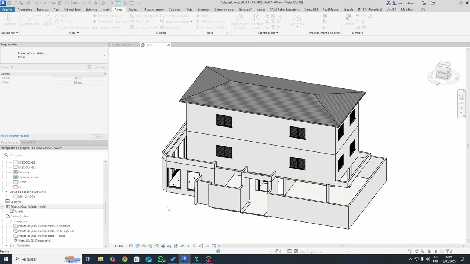This screenshot has height=264, width=470.
Task: Click the Revit icon on Windows taskbar
Action: [x=185, y=259]
